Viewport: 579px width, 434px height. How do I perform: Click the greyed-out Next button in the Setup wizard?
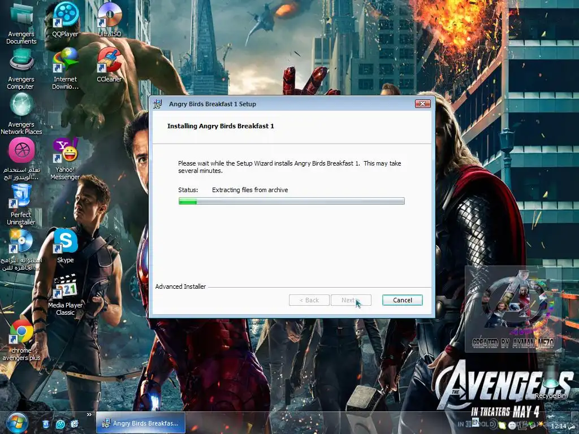point(351,300)
